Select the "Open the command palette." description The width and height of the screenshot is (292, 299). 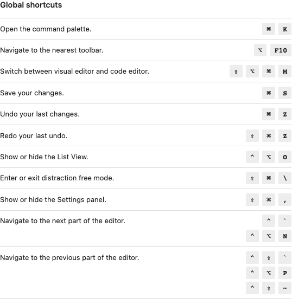[x=46, y=29]
